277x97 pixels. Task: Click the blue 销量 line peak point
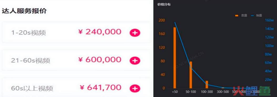click(174, 22)
